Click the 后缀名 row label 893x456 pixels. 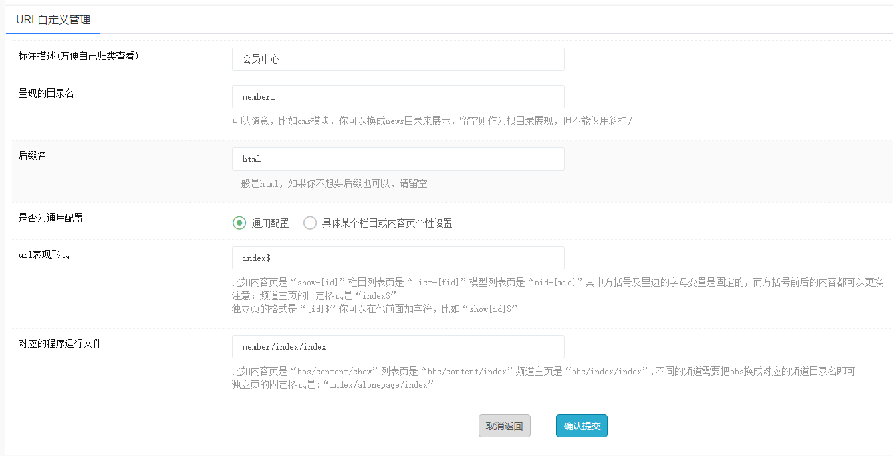[x=33, y=156]
